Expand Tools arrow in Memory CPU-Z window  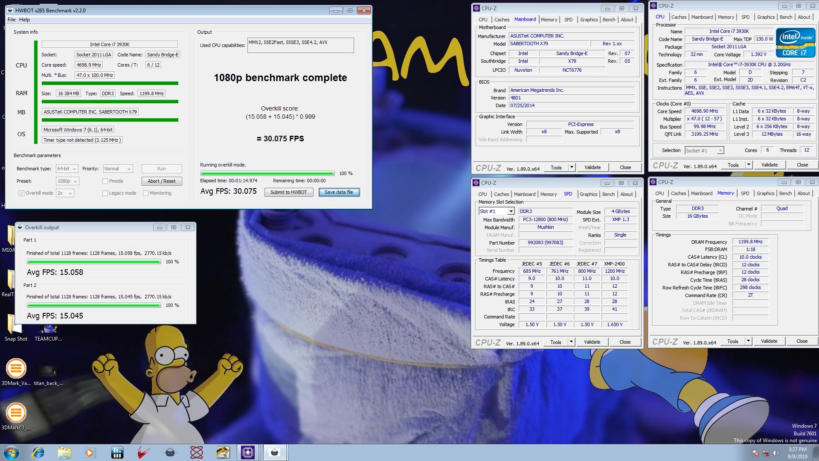click(748, 341)
